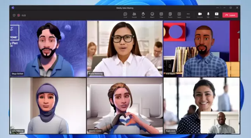Maximize the Teams meeting window
251x138 pixels.
point(231,8)
